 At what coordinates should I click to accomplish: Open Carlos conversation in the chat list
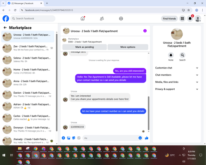[x=28, y=118]
